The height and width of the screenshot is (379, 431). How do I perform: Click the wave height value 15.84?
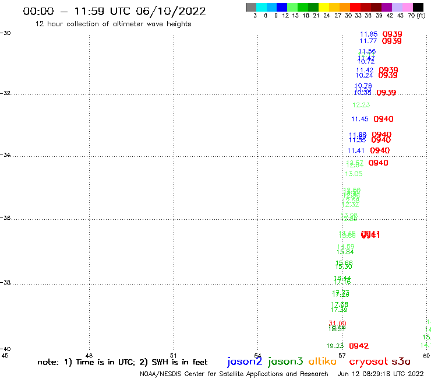(x=345, y=252)
